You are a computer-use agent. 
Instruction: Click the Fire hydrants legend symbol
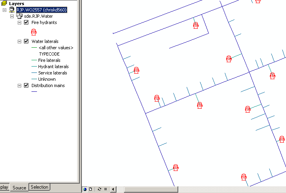[34, 32]
